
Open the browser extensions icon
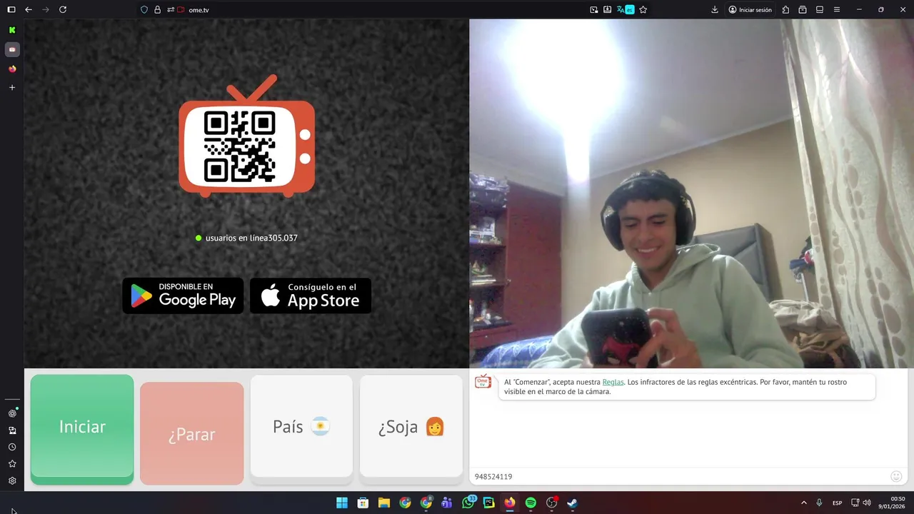(785, 9)
